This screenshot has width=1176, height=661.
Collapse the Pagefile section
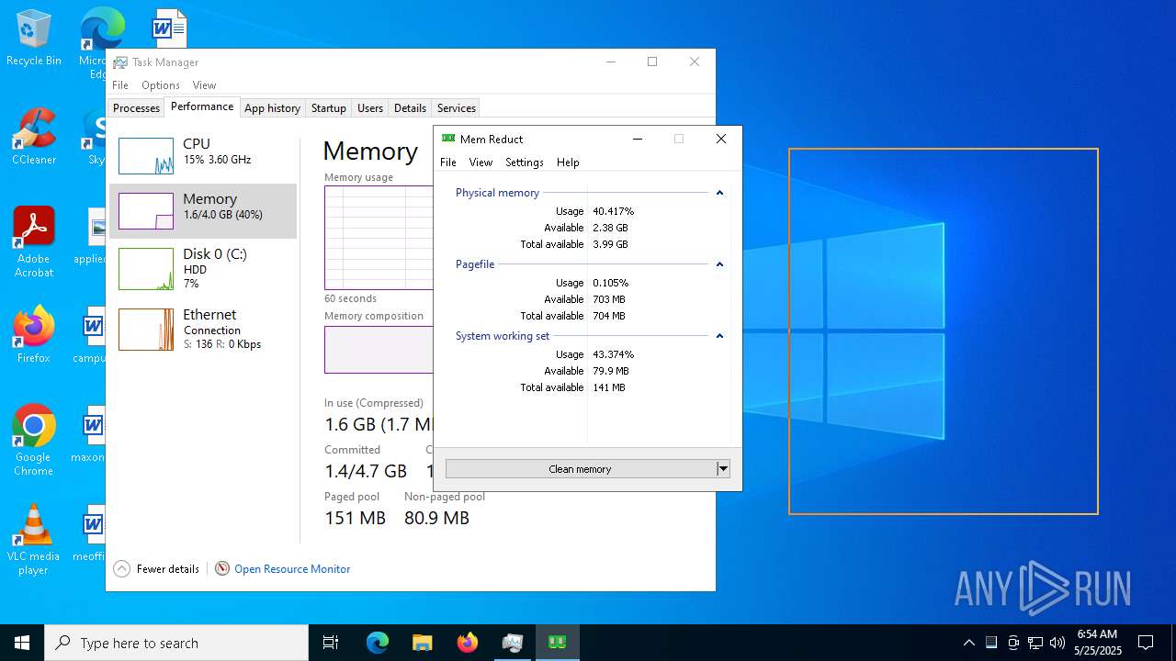[719, 264]
